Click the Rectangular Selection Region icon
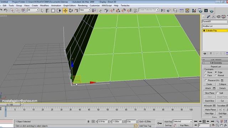 click(x=53, y=11)
